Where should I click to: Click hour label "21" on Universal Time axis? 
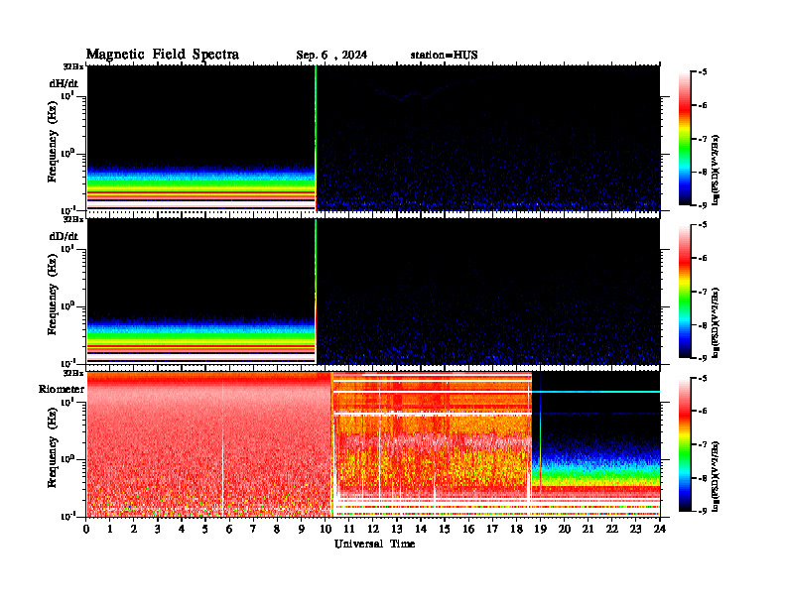click(588, 530)
